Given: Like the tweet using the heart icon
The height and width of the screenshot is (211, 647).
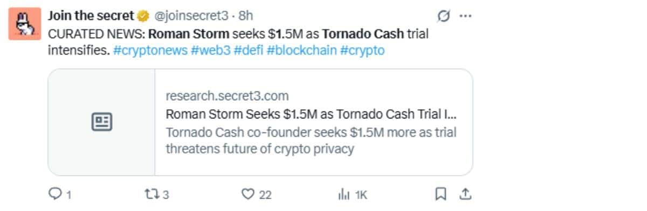Looking at the screenshot, I should pos(247,194).
